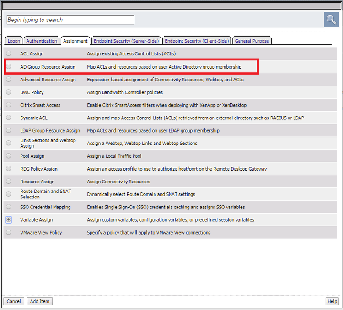Select the VMware View Policy radio button
This screenshot has height=310, width=343.
9,232
